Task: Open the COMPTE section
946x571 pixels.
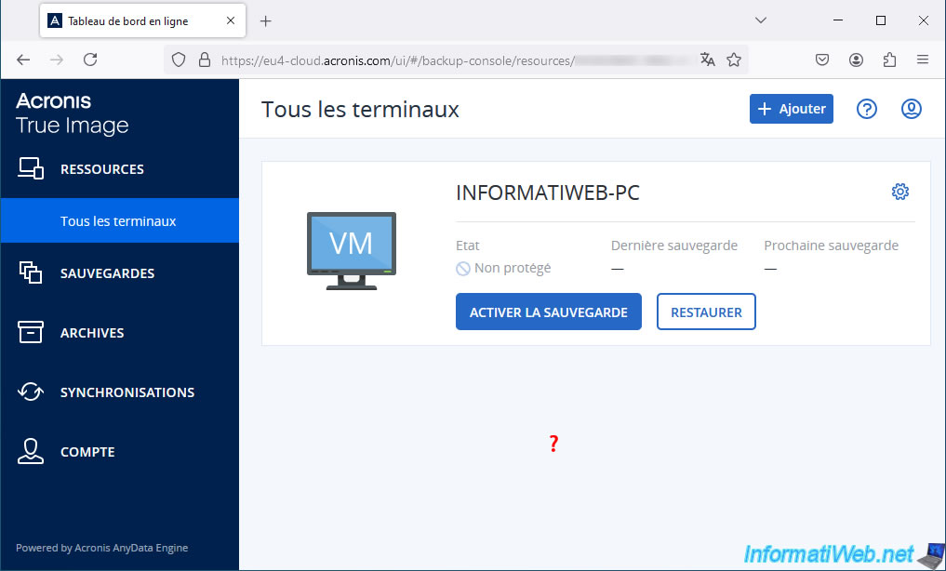Action: pyautogui.click(x=87, y=452)
